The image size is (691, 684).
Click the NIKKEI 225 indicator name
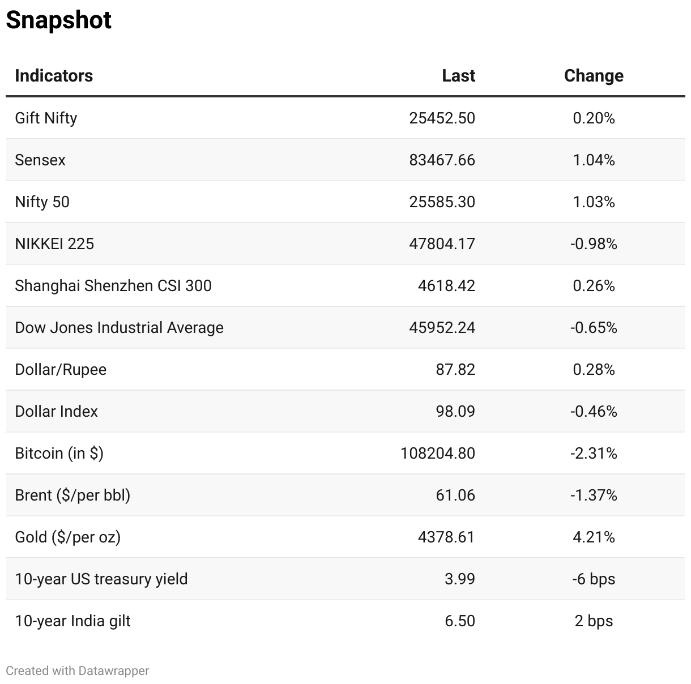click(x=54, y=244)
